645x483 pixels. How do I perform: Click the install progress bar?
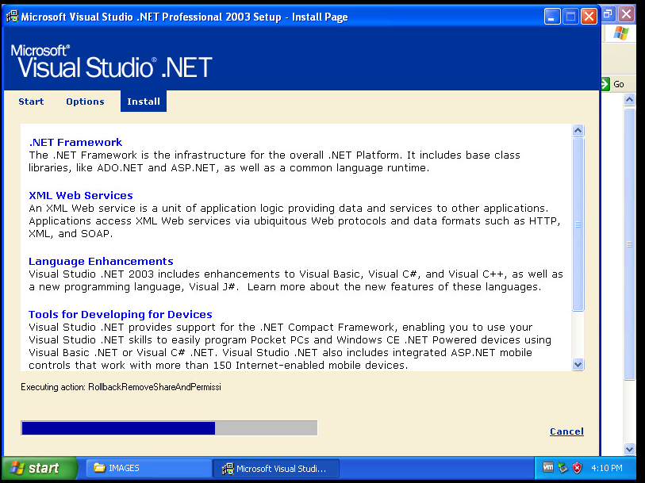point(169,428)
